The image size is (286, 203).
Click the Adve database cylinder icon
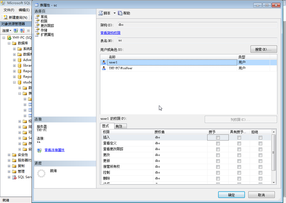[20, 60]
